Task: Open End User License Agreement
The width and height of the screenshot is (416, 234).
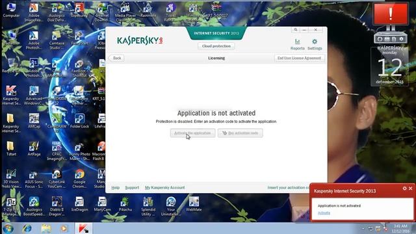Action: (x=299, y=58)
